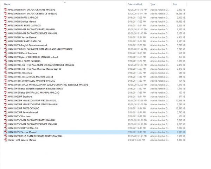Select file HANIX H55DR Service Manual
This screenshot has height=169, width=211.
pos(95,112)
